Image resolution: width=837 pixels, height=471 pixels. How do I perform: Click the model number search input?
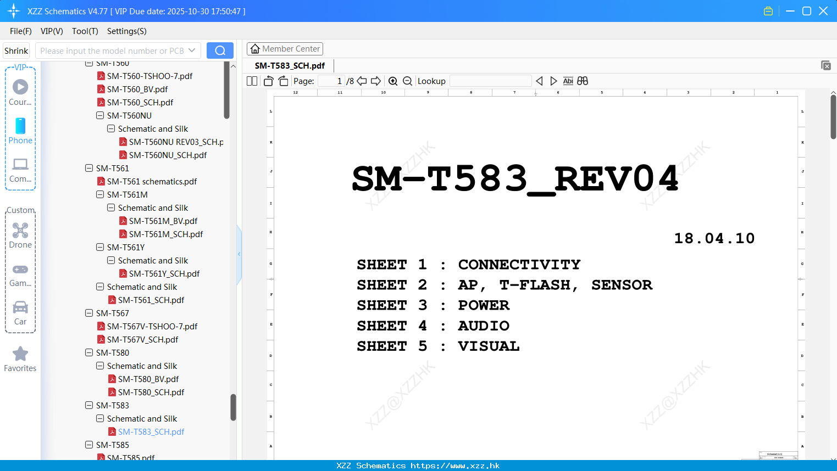112,51
